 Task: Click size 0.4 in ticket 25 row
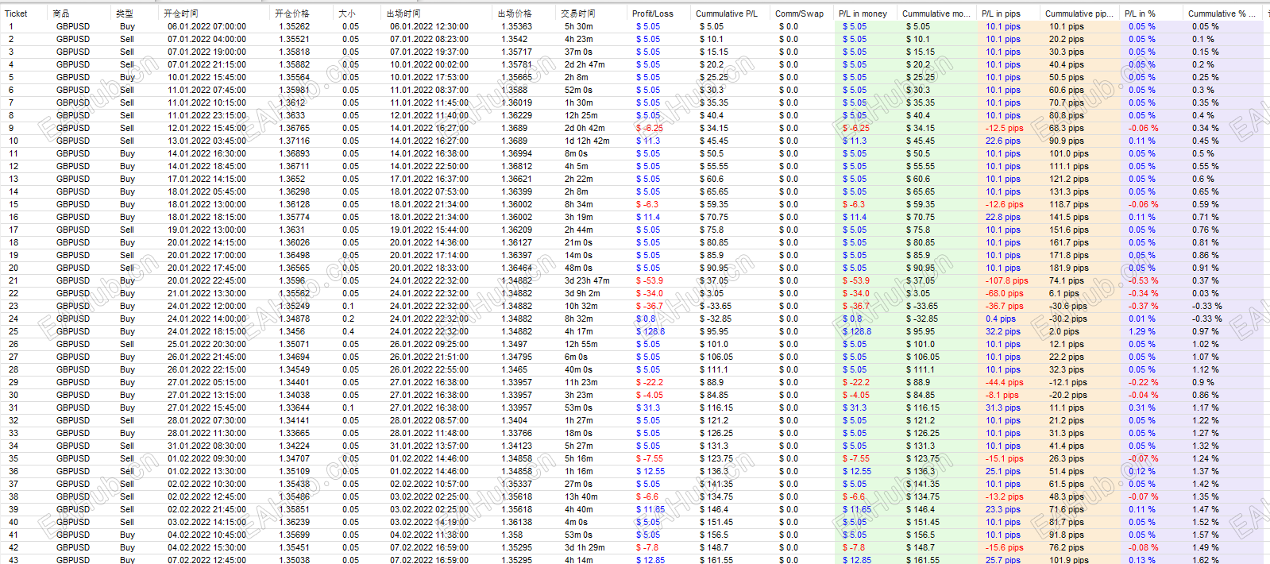coord(348,331)
